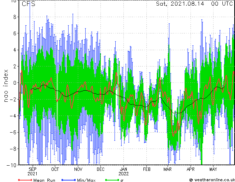Image resolution: width=235 pixels, height=182 pixels.
Task: Click the blue Min/Max legend line
Action: point(69,180)
